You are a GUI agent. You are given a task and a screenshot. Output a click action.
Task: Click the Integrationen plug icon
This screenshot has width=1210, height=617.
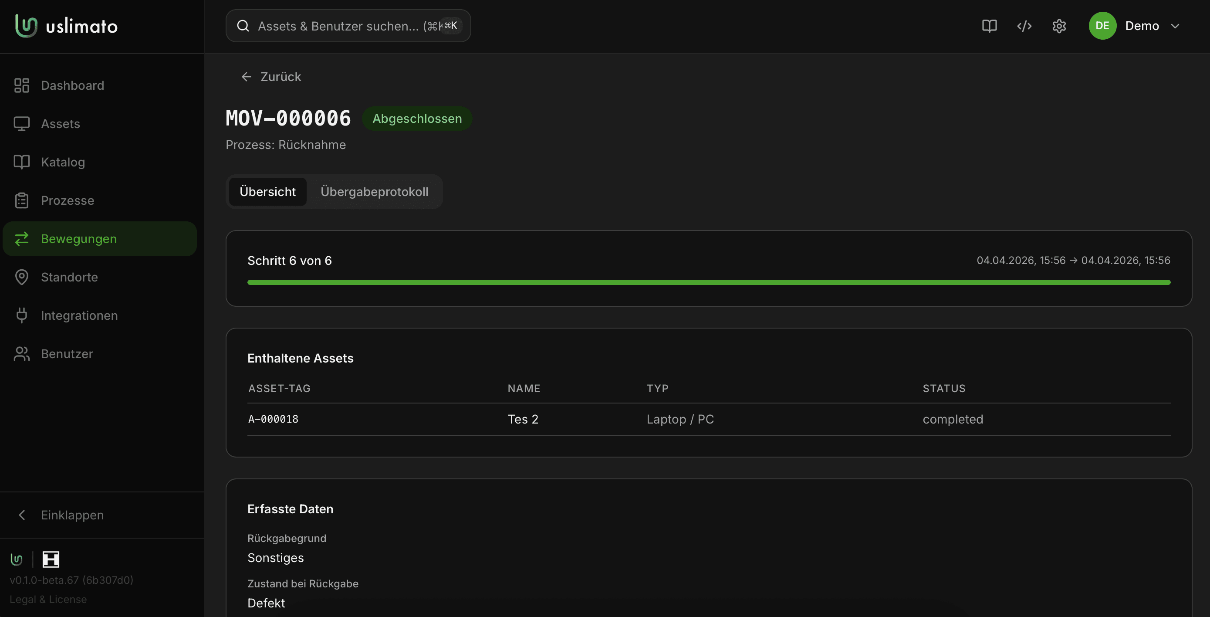(x=22, y=315)
